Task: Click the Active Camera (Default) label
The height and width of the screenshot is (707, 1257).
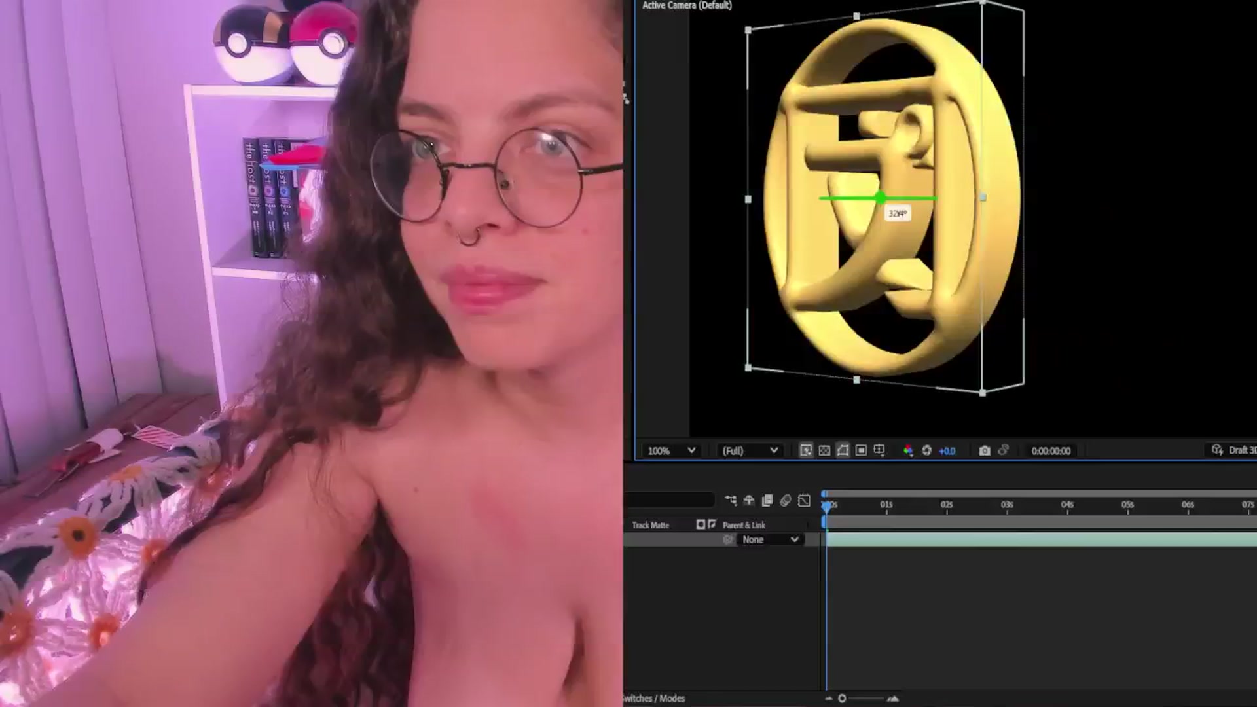Action: click(687, 5)
